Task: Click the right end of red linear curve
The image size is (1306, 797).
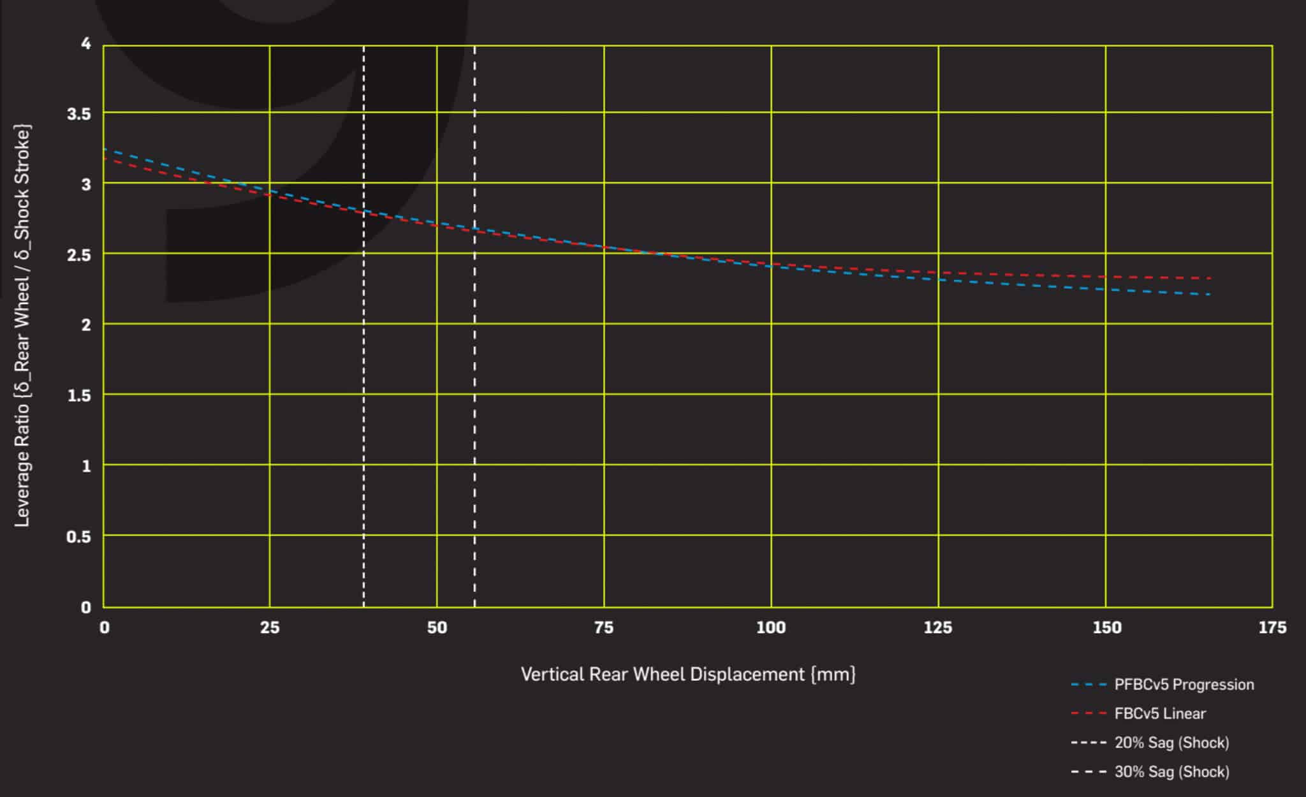Action: point(1208,278)
